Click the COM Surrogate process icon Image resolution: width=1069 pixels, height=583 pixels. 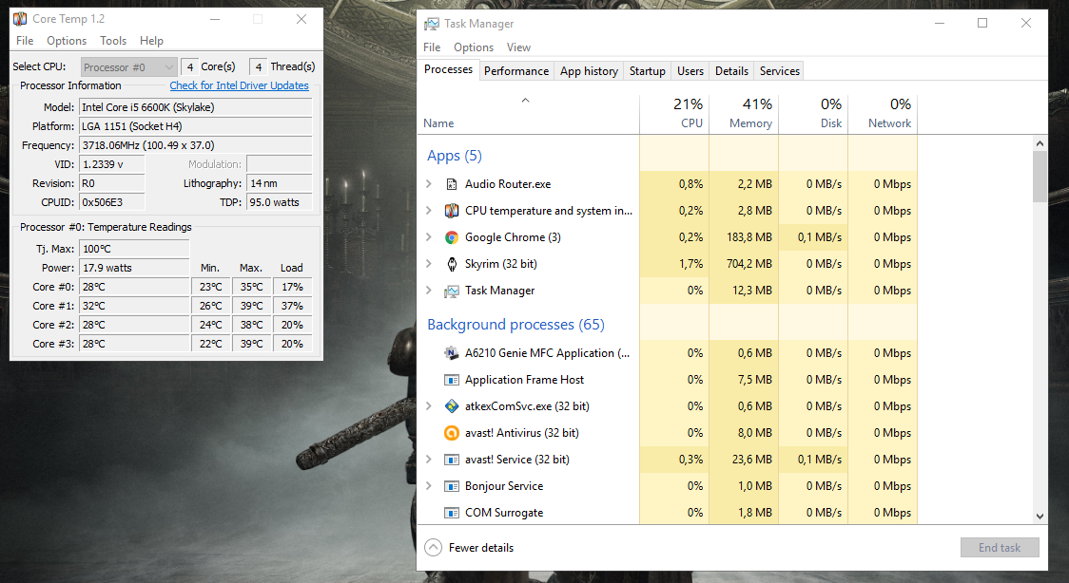[452, 512]
